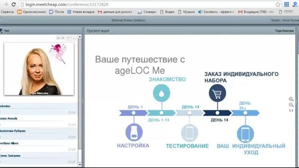
Task: Select the Nilsen chat message name
Action: click(9, 143)
